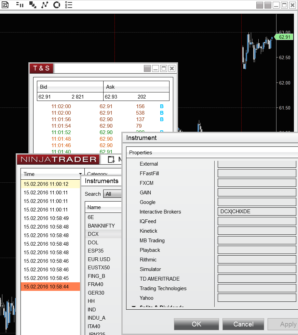Select INDU_A in the Instruments list
This screenshot has height=335, width=298.
(103, 318)
